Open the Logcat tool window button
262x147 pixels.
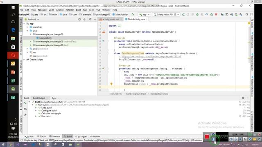click(x=81, y=136)
